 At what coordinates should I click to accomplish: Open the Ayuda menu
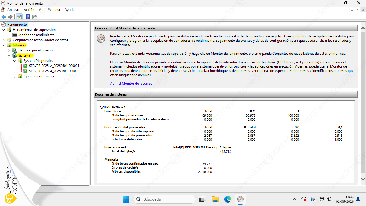tap(69, 10)
